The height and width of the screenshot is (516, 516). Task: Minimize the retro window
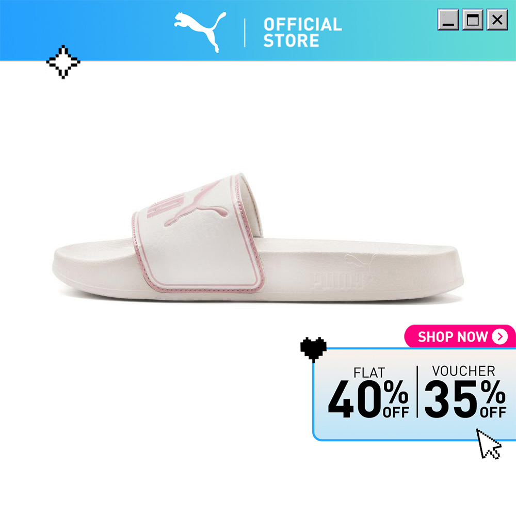tap(447, 20)
